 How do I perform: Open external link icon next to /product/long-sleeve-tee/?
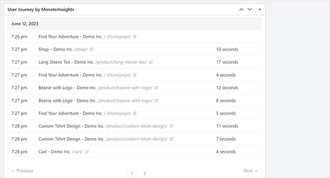[151, 62]
